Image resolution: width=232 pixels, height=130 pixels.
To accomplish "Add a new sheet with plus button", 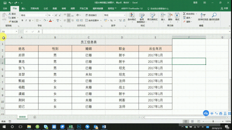I will pyautogui.click(x=35, y=117).
